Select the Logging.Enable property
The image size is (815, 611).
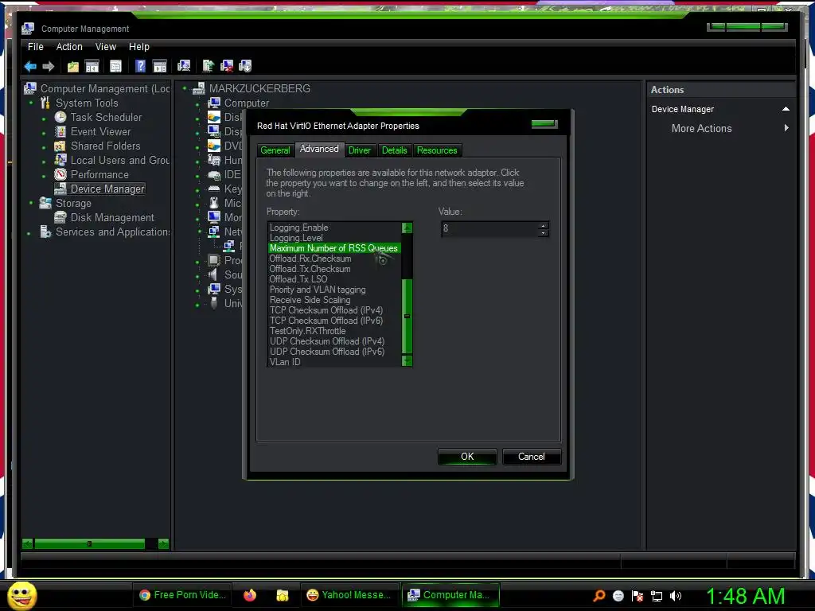click(299, 228)
